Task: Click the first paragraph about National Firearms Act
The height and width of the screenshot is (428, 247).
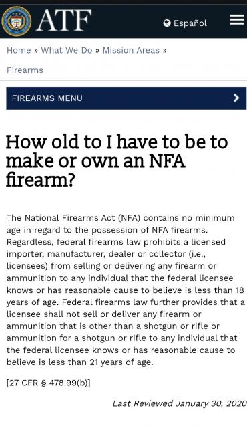Action: click(x=126, y=290)
